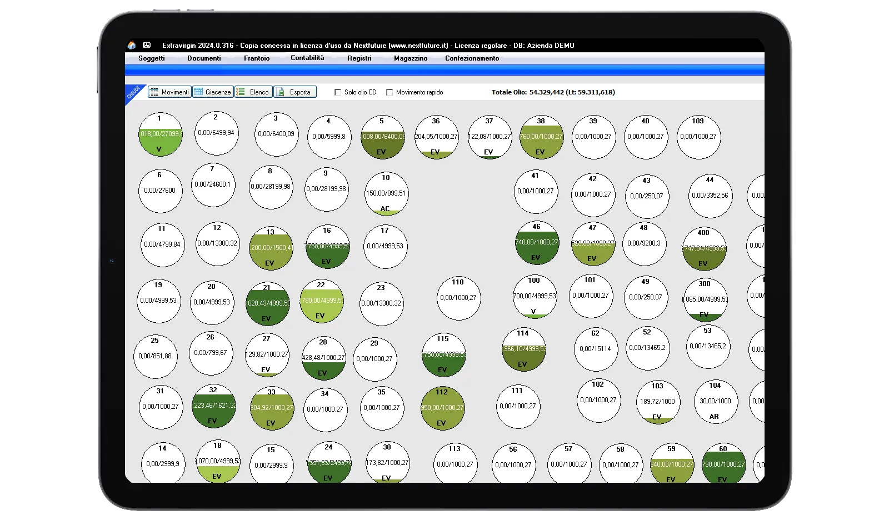Screen dimensions: 889x525
Task: Open the Frantoio menu
Action: coord(257,58)
